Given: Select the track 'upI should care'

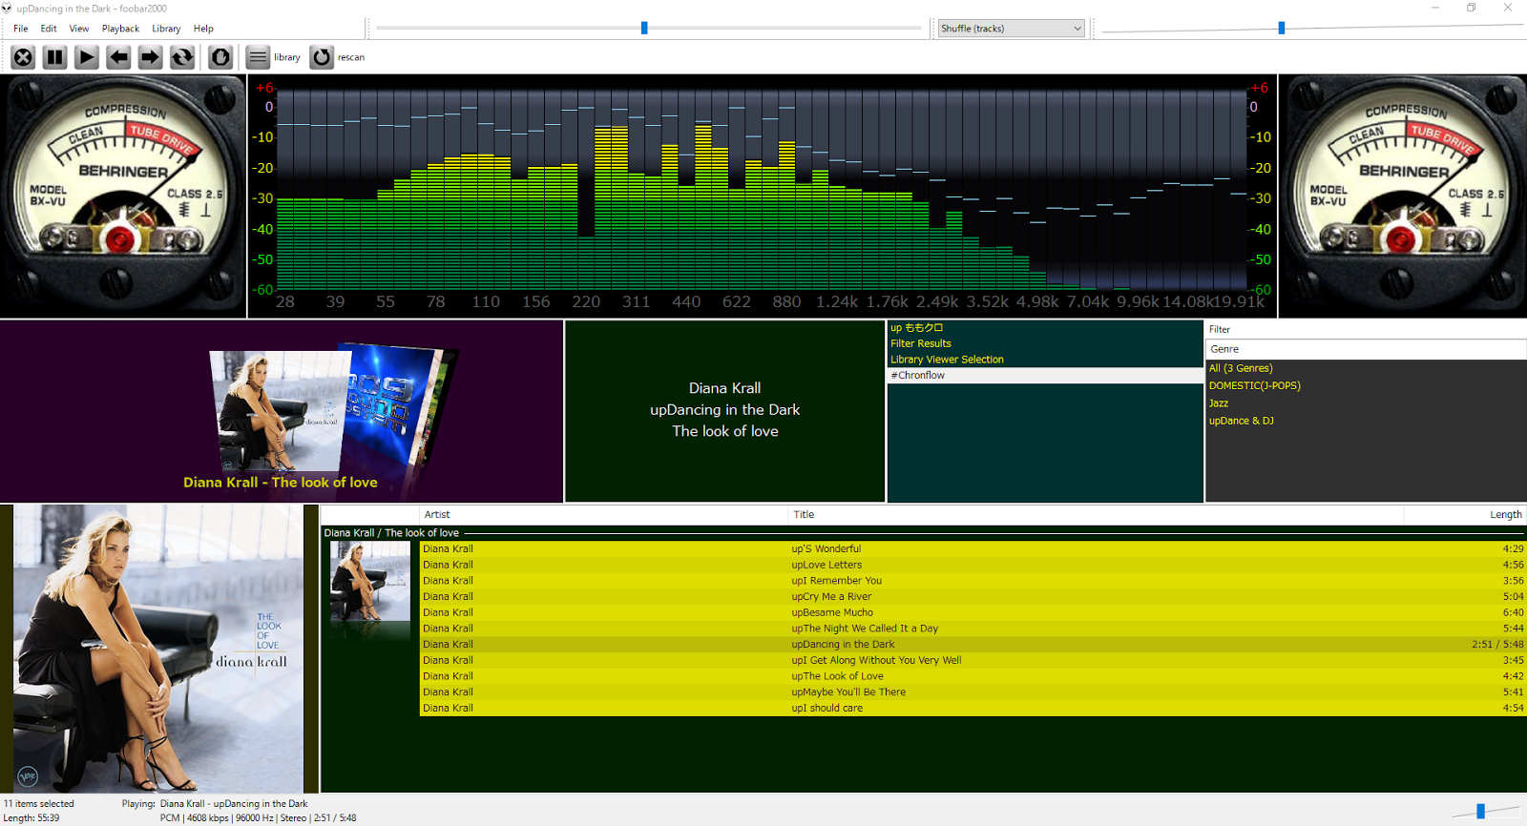Looking at the screenshot, I should [x=973, y=708].
